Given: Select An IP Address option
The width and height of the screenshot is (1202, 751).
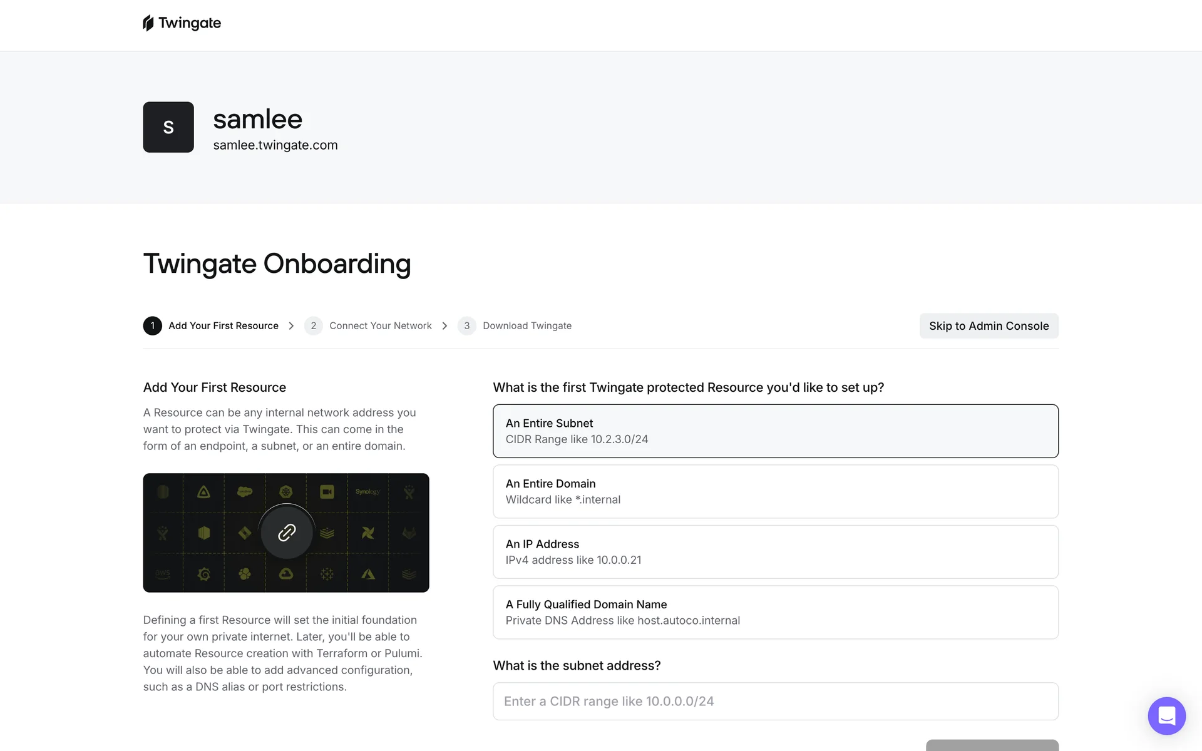Looking at the screenshot, I should coord(775,551).
